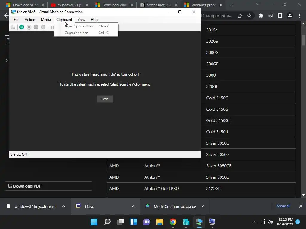The height and width of the screenshot is (229, 306).
Task: Click the Save state icon in VM toolbar
Action: click(x=43, y=27)
